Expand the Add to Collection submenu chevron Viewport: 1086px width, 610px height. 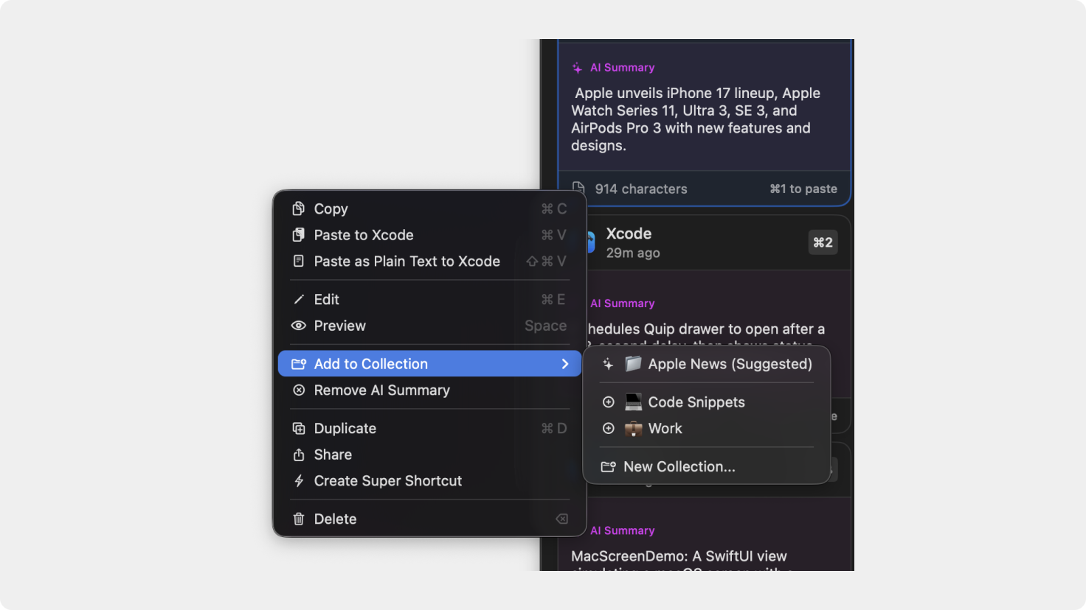point(565,364)
